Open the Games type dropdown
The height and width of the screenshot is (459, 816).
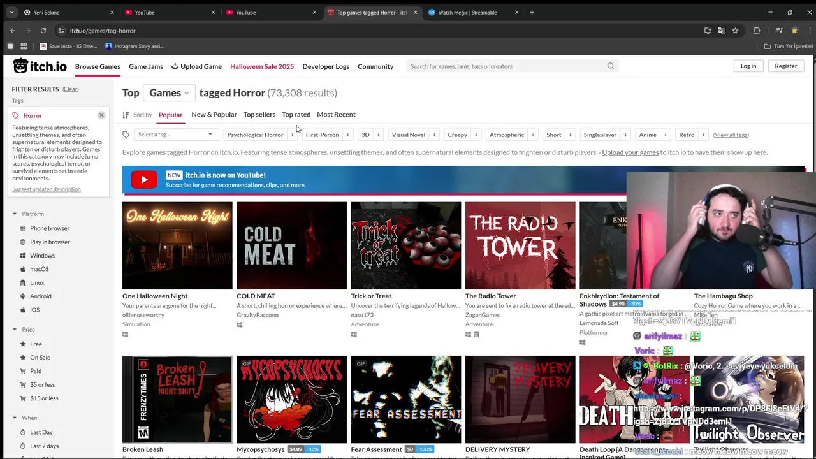(169, 93)
